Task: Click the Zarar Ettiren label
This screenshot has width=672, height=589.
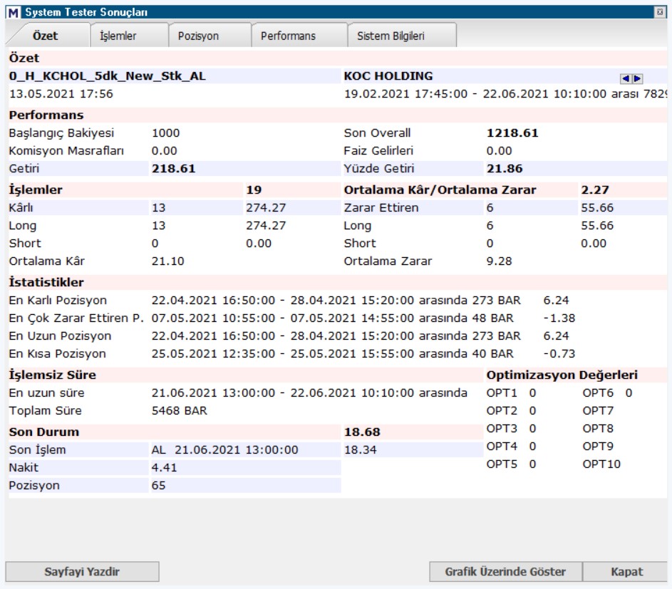Action: click(381, 208)
